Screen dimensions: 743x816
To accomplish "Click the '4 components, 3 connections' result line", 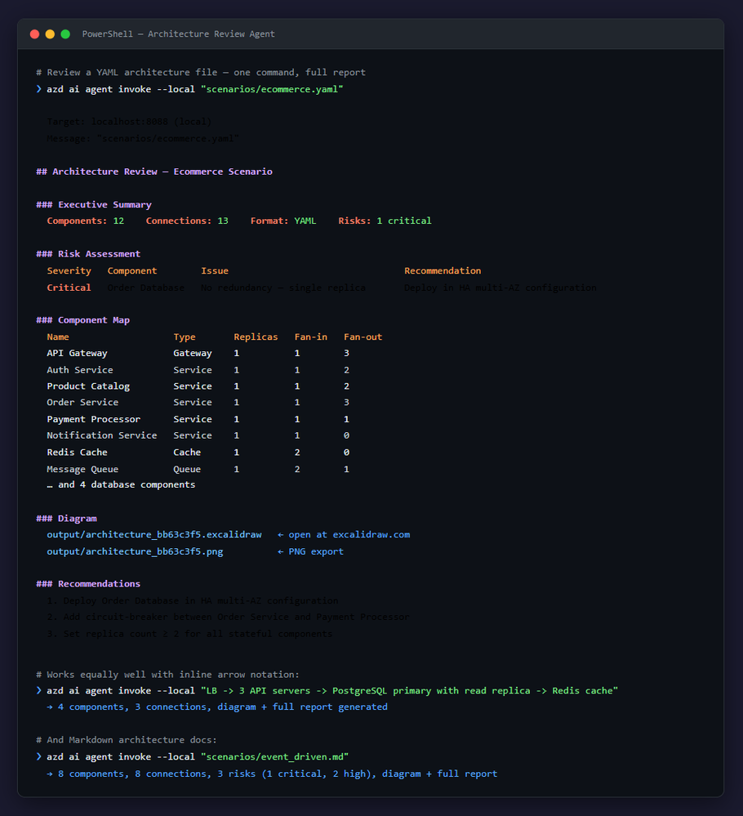I will coord(217,707).
